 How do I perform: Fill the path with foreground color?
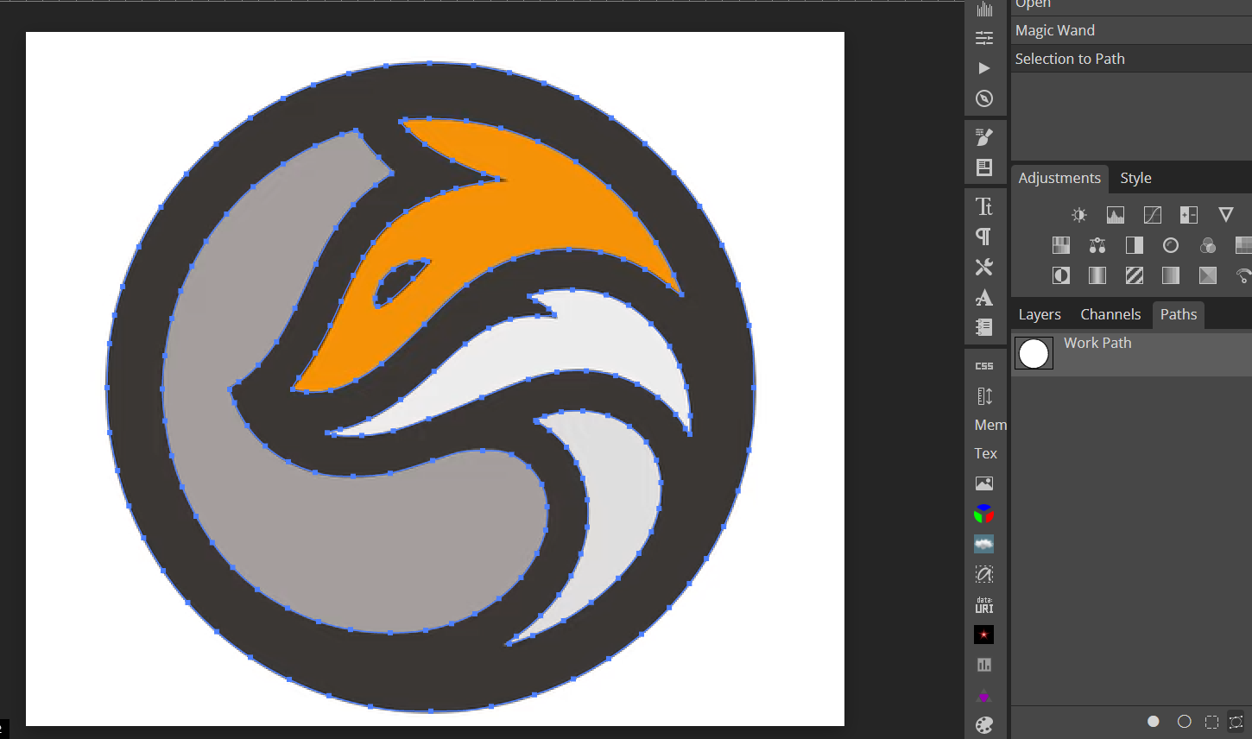click(1154, 721)
